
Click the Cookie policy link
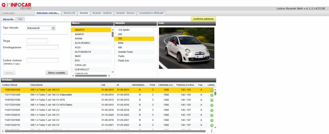[x=8, y=13]
